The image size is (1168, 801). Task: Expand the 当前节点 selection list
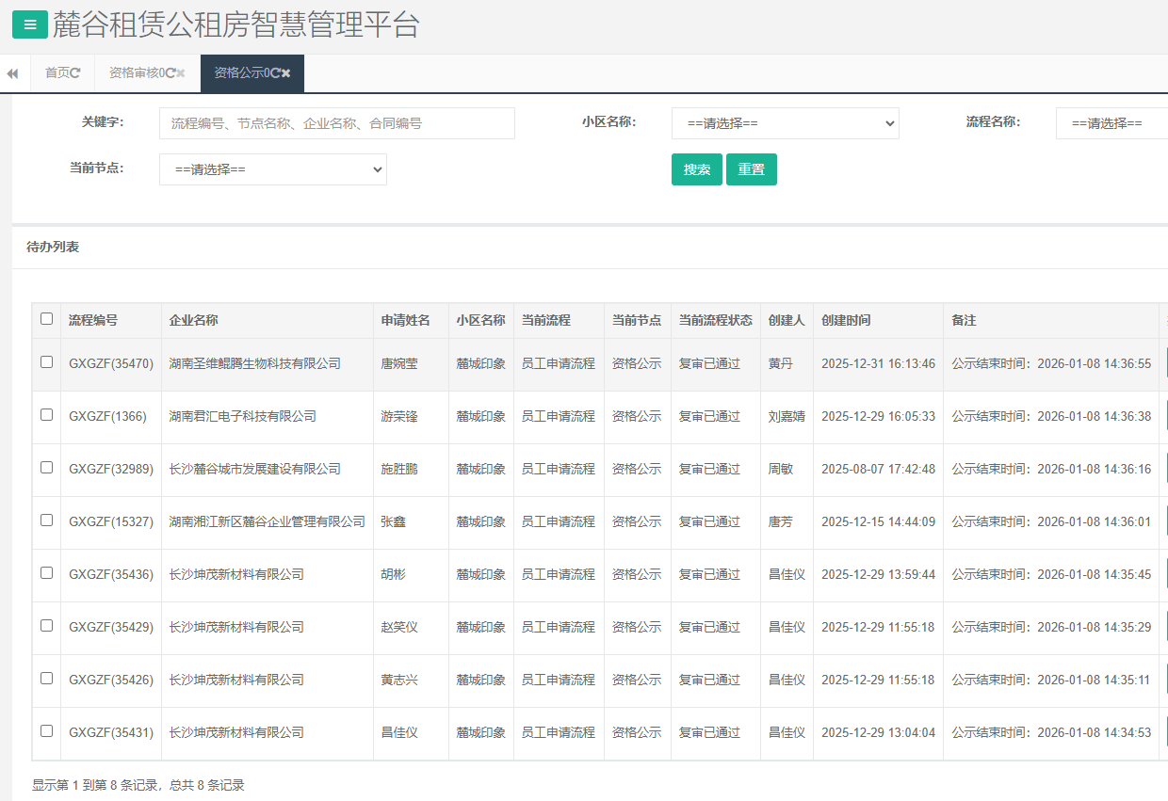point(272,169)
